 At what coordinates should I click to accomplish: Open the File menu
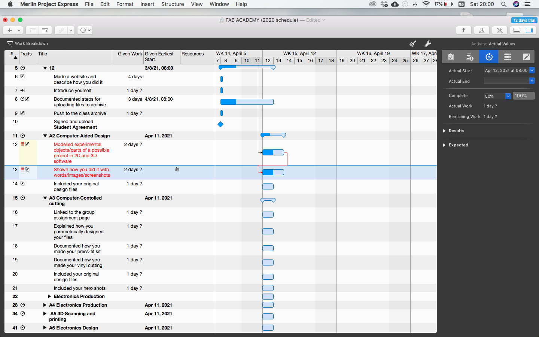click(x=89, y=4)
